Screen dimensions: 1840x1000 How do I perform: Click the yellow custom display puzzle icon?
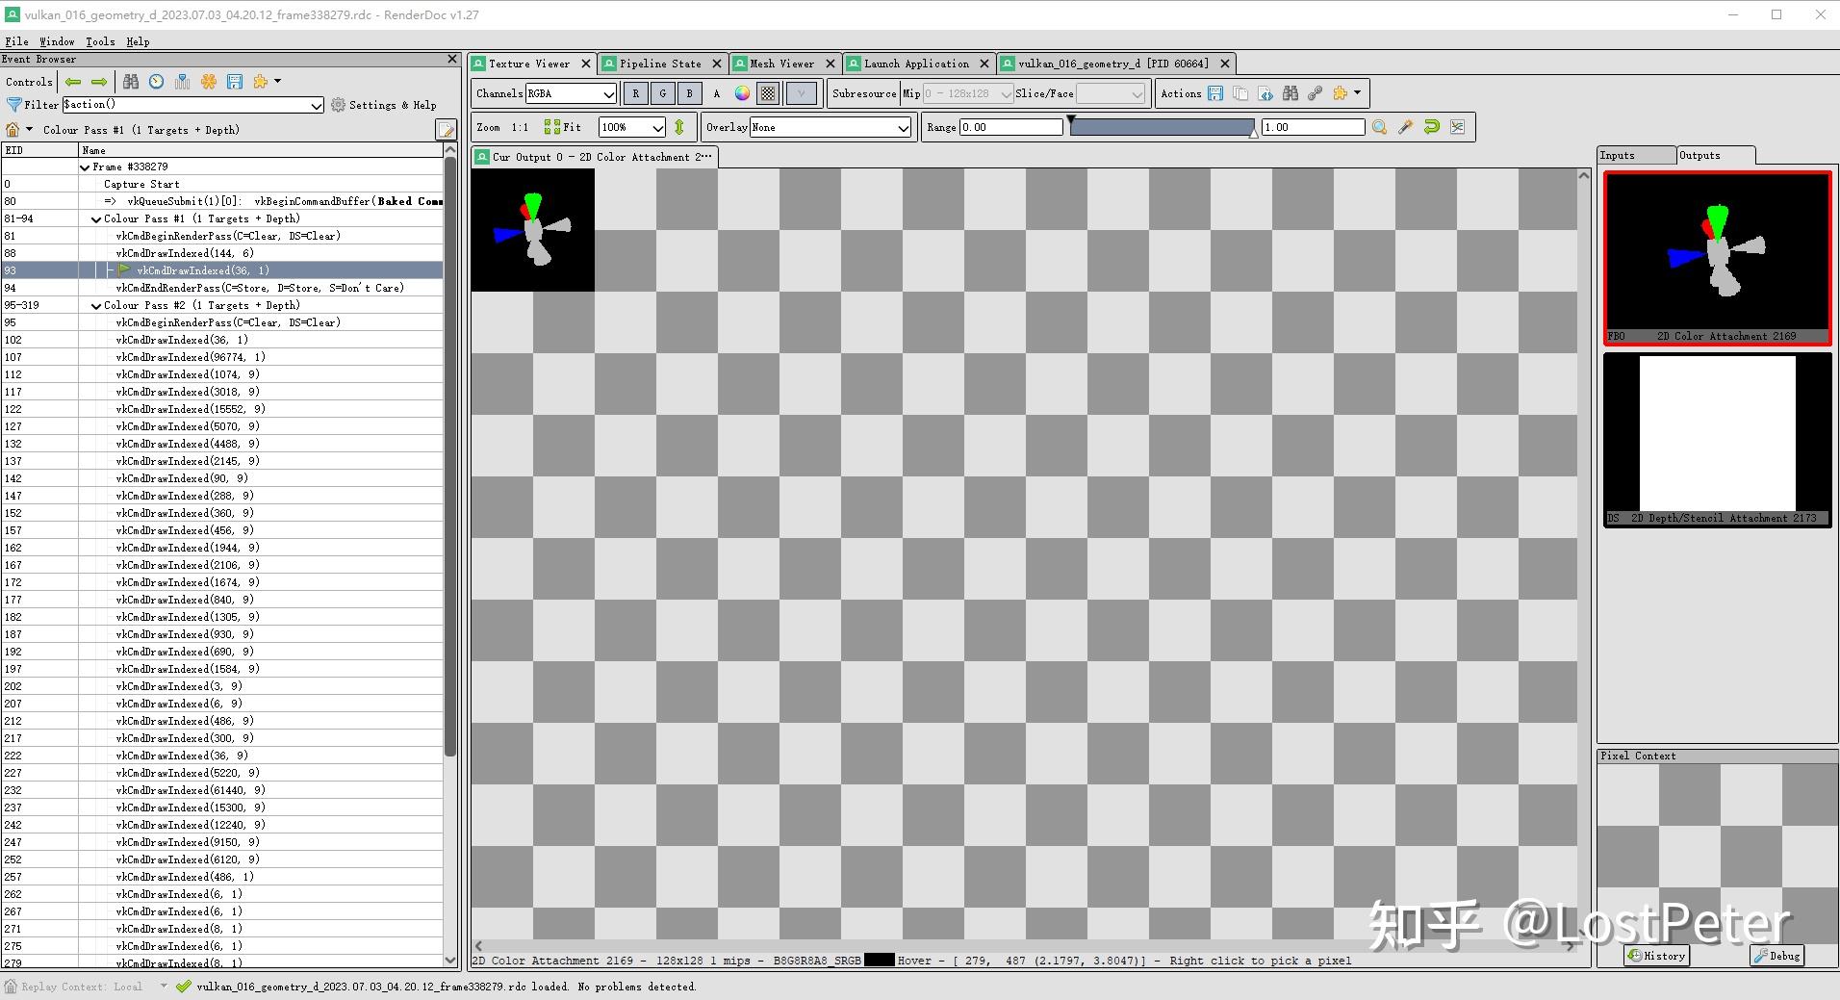coord(1340,93)
